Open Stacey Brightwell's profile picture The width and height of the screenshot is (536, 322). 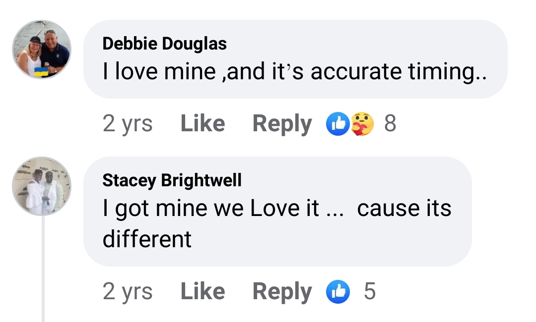(42, 186)
